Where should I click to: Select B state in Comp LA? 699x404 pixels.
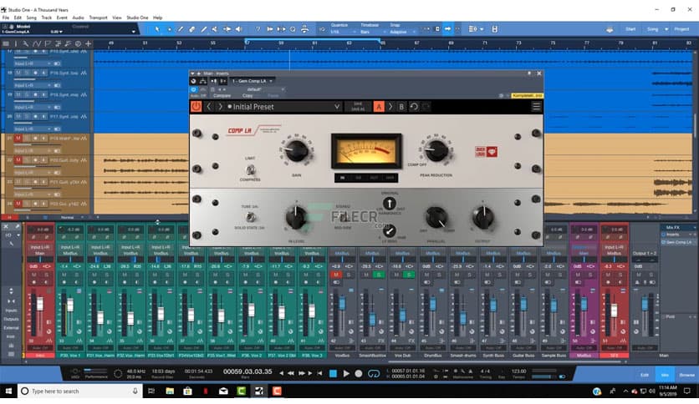click(x=401, y=107)
